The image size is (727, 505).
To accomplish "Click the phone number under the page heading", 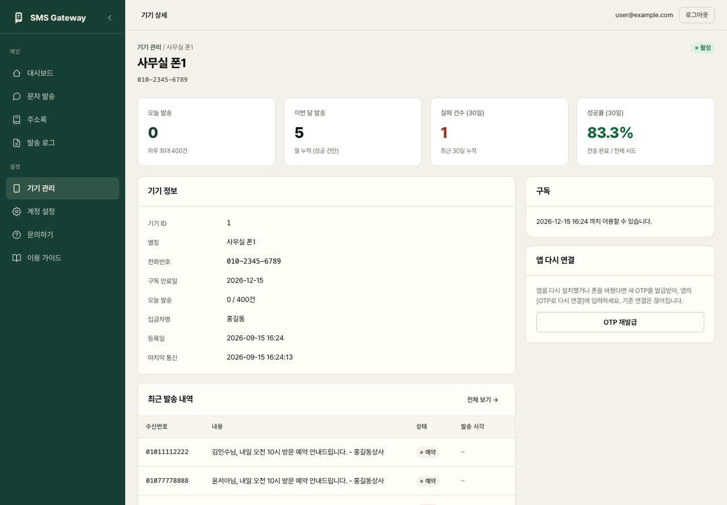I will pyautogui.click(x=162, y=80).
